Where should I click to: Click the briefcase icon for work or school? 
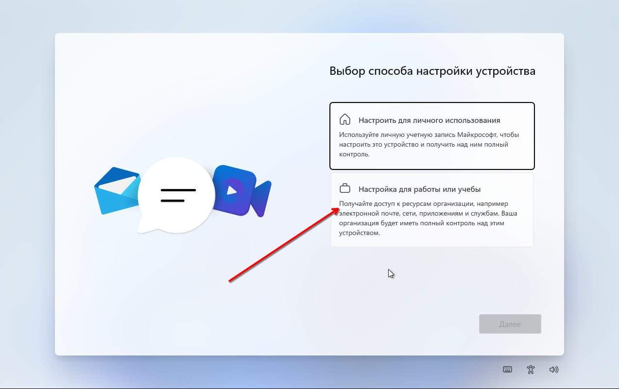[x=345, y=188]
